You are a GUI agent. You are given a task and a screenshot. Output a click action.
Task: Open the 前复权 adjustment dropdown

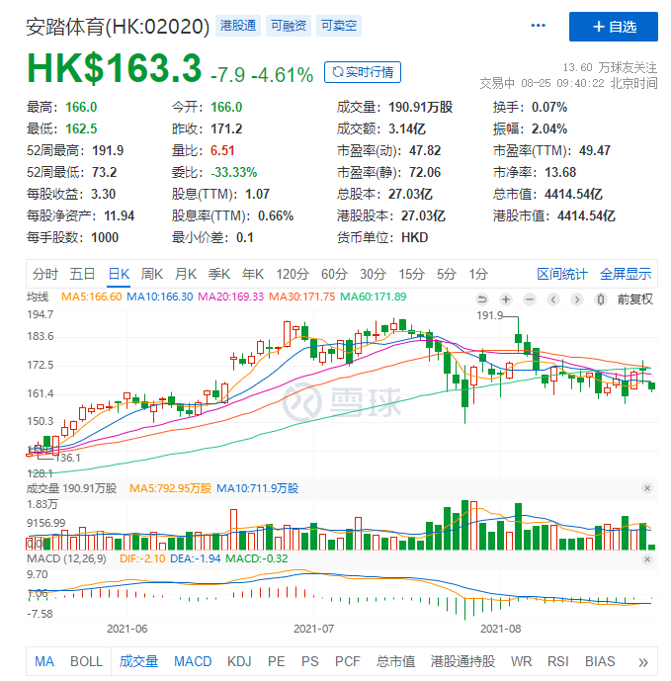(635, 299)
